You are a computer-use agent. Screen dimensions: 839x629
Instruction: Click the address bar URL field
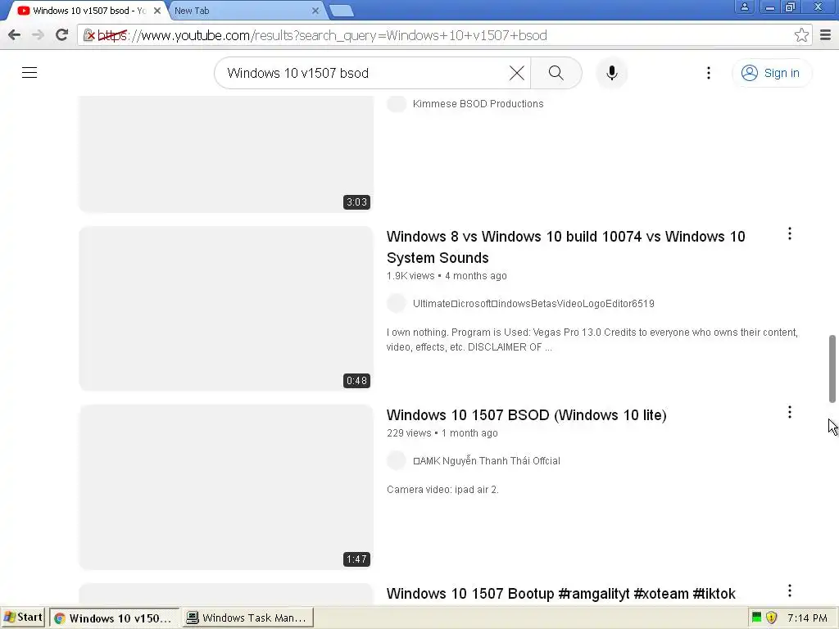tap(444, 35)
